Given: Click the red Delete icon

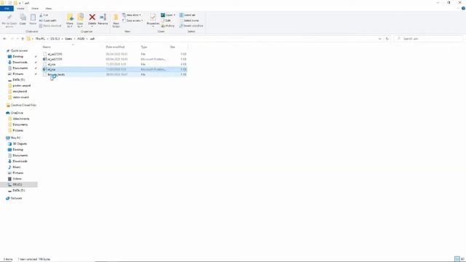Looking at the screenshot, I should [92, 17].
